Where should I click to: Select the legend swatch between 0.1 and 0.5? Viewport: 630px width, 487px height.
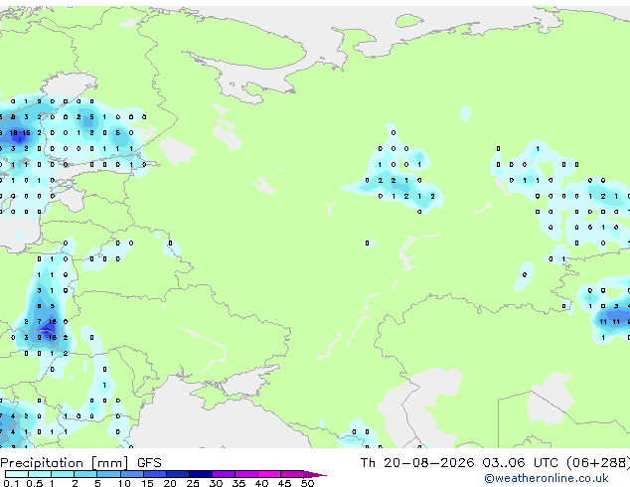coord(17,474)
